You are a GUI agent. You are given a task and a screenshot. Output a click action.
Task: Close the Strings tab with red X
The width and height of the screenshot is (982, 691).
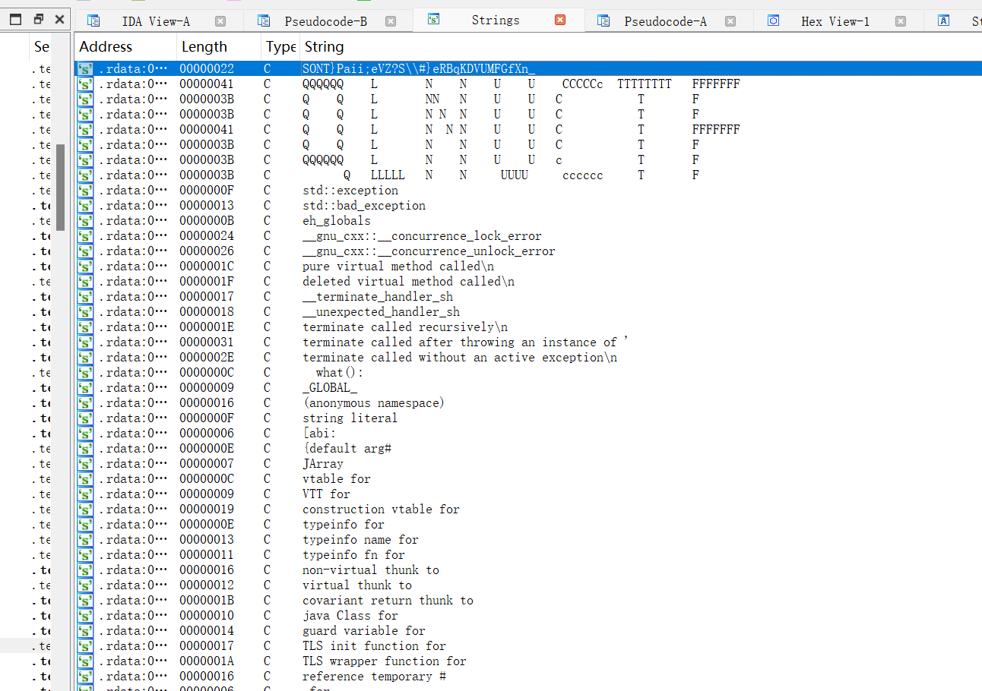[560, 21]
